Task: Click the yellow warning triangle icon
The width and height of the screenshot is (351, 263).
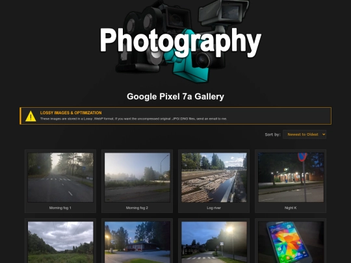Action: coord(31,116)
